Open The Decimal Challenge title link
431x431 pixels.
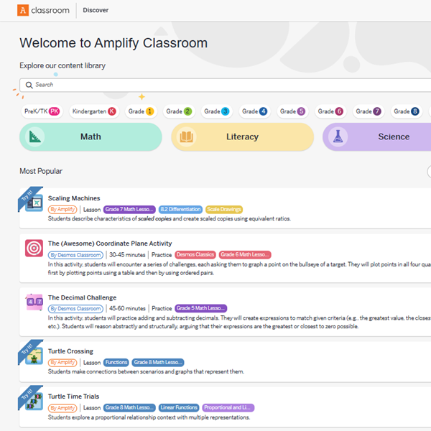(82, 297)
